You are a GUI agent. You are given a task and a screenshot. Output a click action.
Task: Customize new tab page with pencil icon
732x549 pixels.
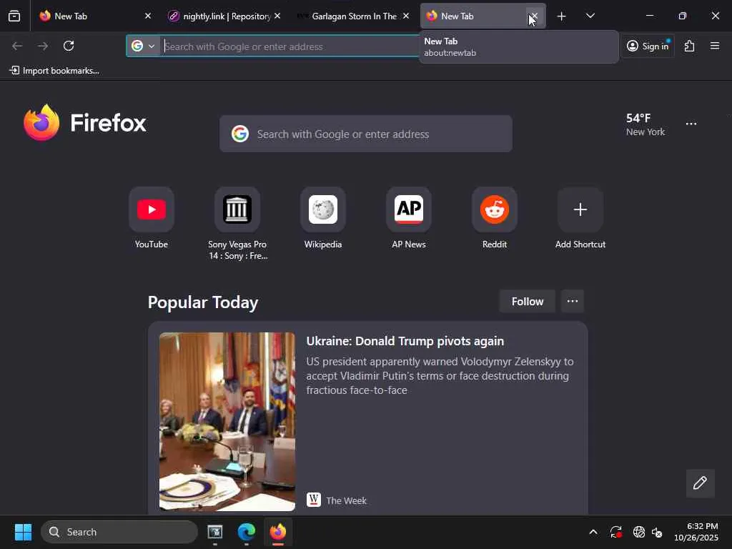click(701, 483)
